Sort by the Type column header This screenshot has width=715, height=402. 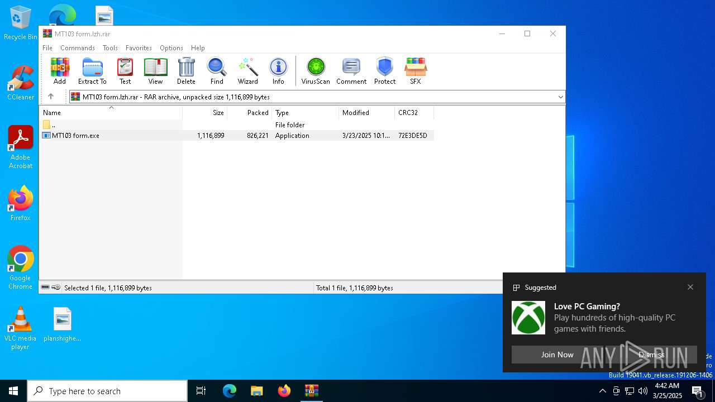[306, 113]
